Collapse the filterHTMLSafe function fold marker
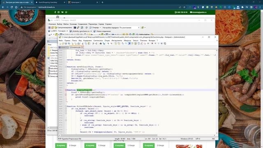Viewport: 263px width, 148px height. coord(66,106)
